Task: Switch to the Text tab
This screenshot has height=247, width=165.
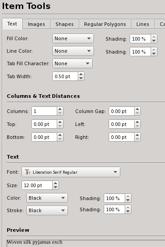Action: point(13,24)
